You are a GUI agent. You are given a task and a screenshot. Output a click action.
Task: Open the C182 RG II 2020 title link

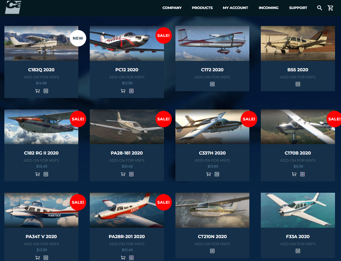(41, 153)
